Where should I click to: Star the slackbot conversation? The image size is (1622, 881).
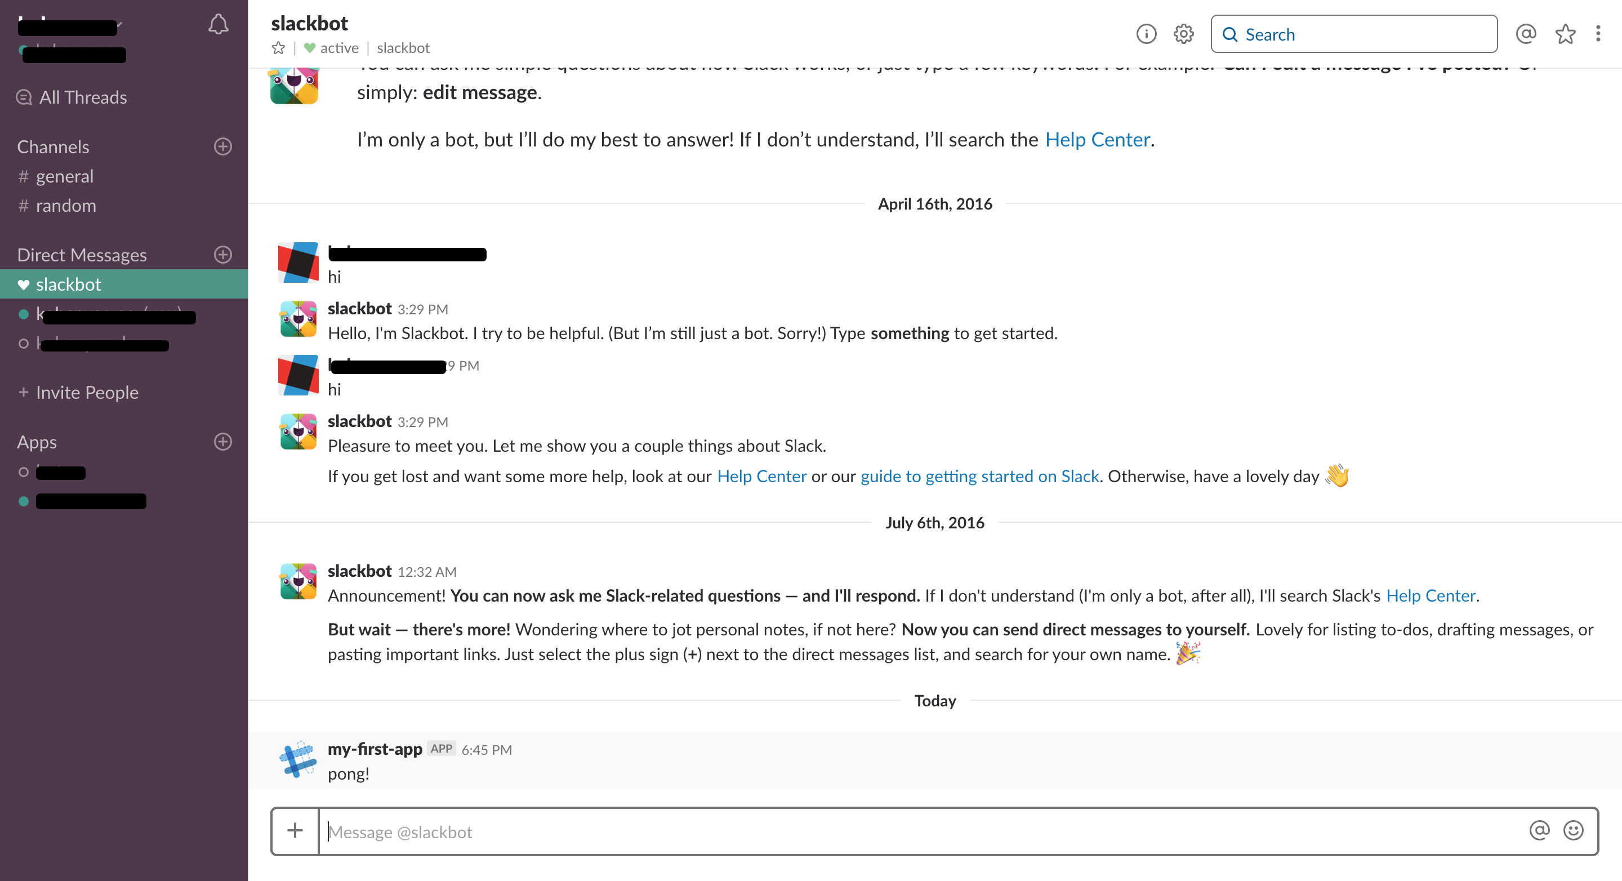278,47
